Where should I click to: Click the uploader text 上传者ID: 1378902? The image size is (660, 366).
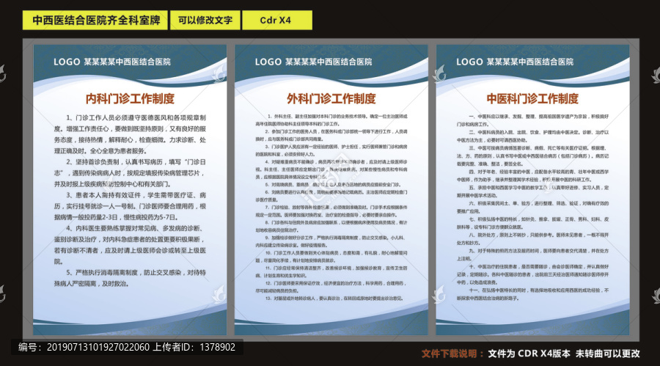(194, 348)
